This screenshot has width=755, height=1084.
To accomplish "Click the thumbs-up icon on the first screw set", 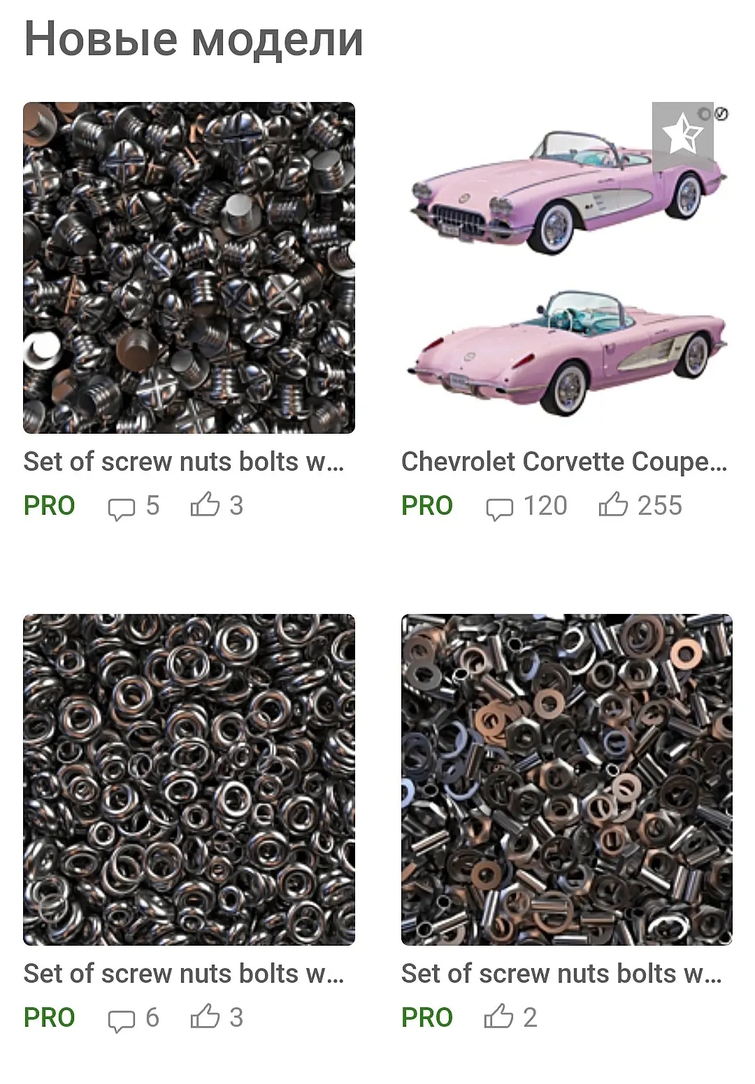I will [x=205, y=504].
